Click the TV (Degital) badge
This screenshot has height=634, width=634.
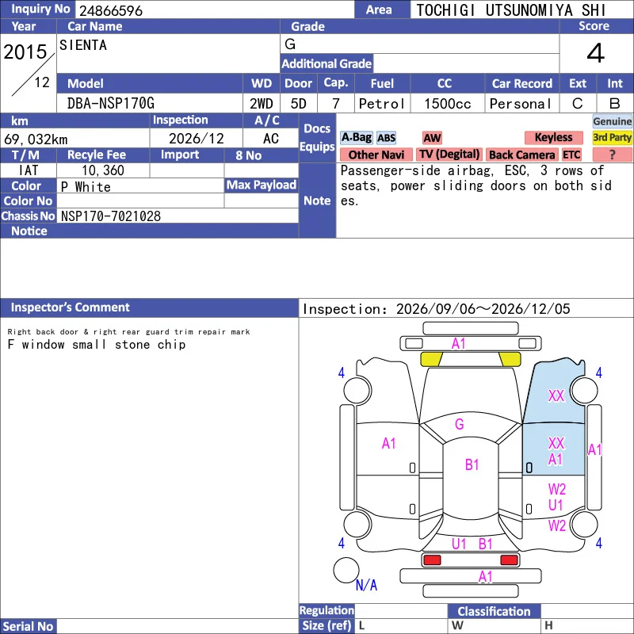point(449,155)
